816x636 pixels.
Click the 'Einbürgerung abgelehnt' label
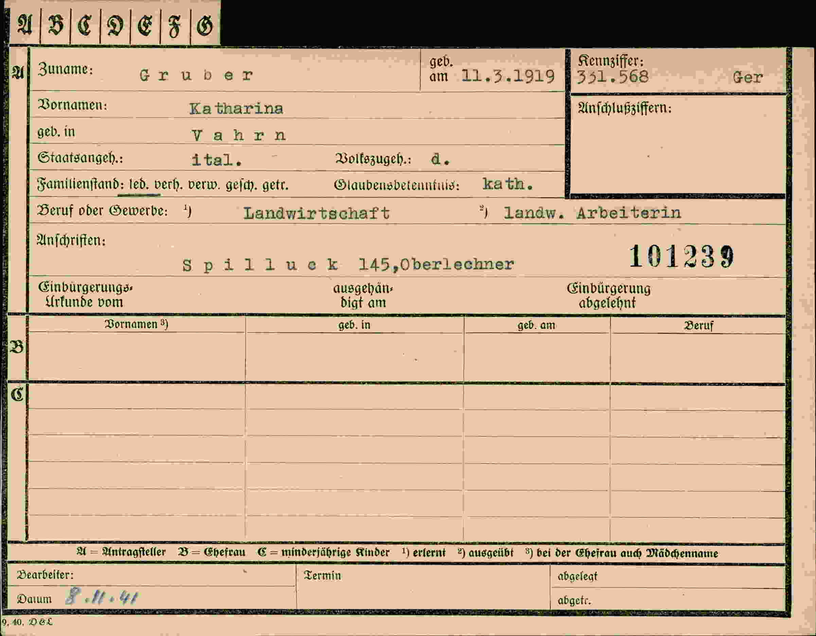(x=609, y=295)
